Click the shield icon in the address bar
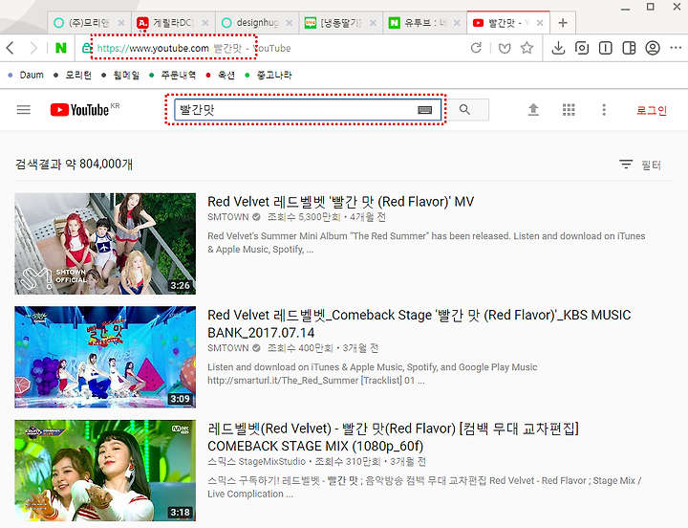688x528 pixels. tap(505, 48)
